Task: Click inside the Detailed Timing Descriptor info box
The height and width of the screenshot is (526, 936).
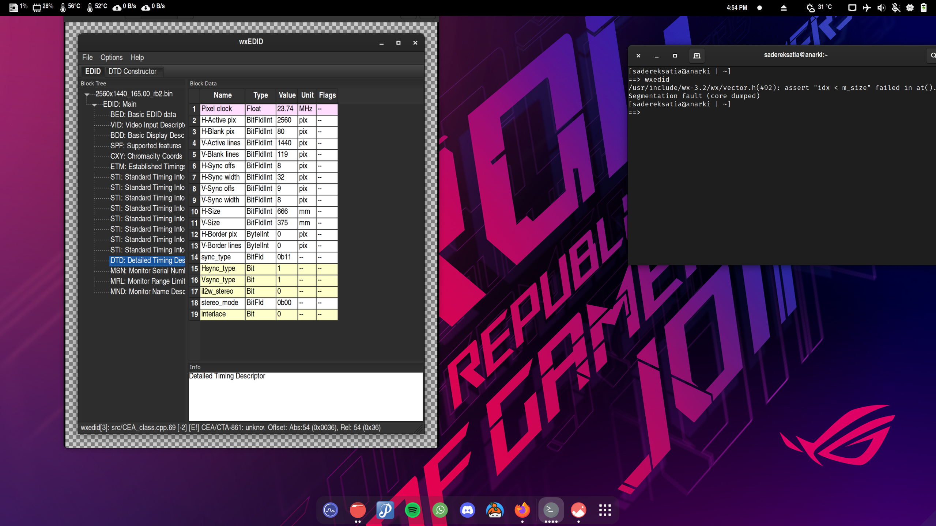Action: tap(306, 397)
